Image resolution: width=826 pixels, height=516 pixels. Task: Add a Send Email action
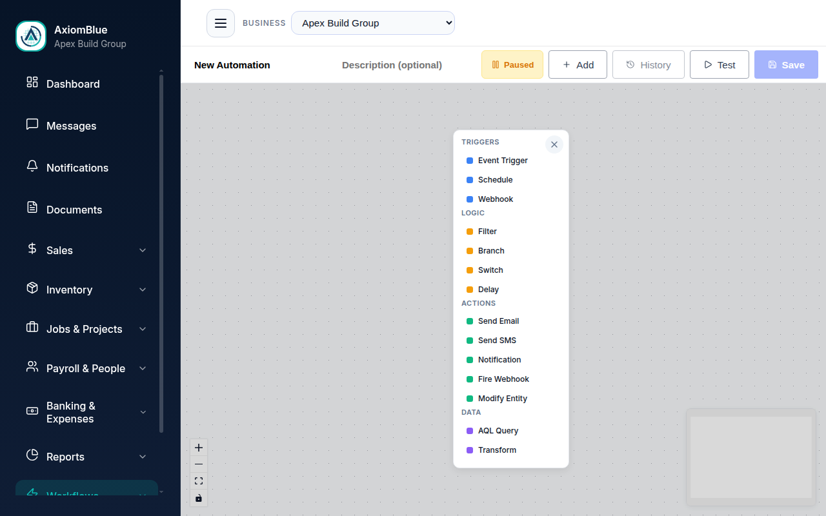(511, 321)
